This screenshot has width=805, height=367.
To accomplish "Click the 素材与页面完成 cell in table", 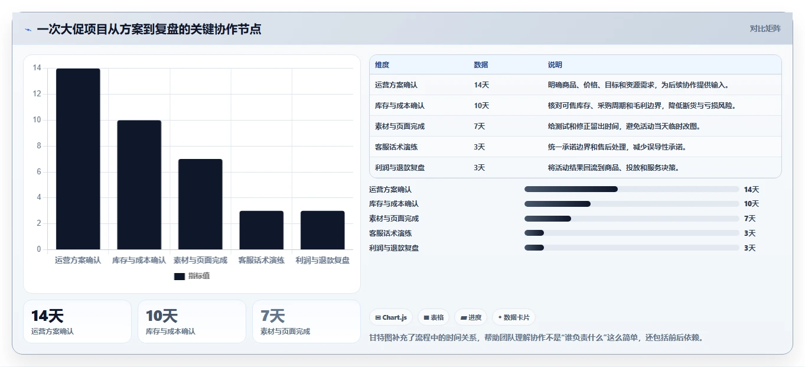I will click(x=400, y=126).
